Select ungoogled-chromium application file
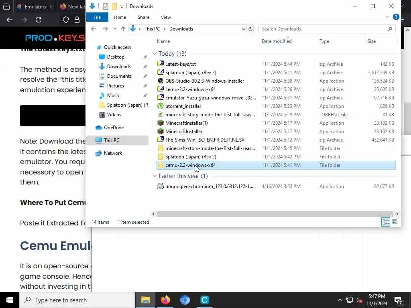 [210, 186]
